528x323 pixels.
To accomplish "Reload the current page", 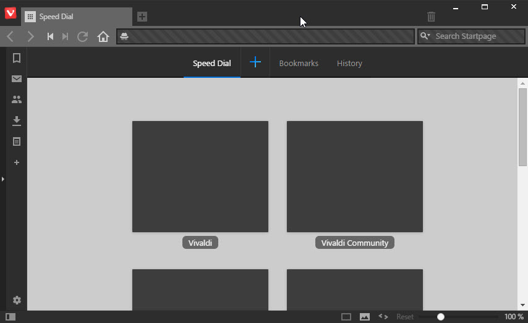I will [82, 36].
